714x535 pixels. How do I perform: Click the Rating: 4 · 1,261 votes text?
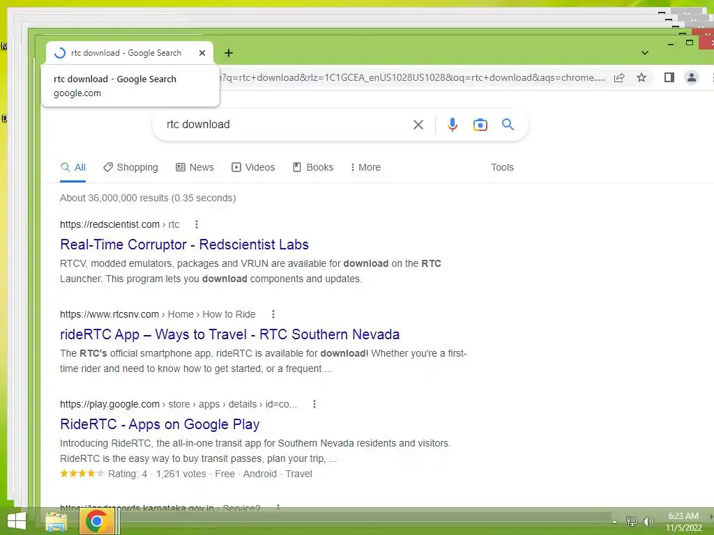tap(157, 474)
